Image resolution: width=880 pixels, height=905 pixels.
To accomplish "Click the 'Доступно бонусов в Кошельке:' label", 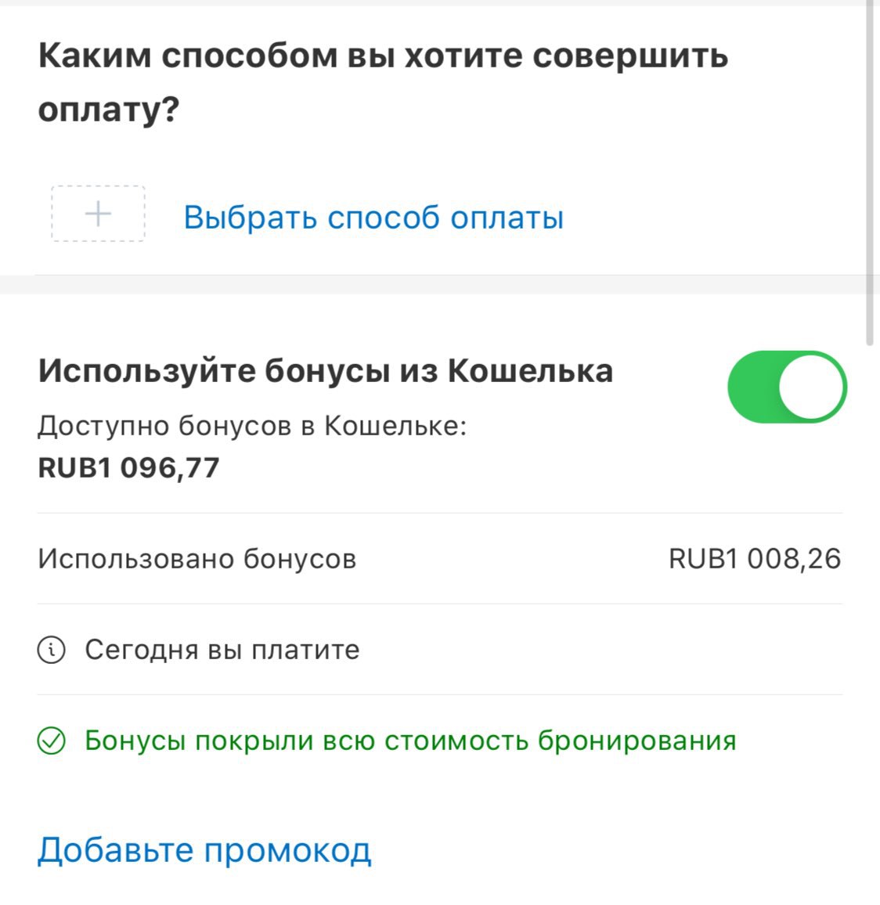I will coord(252,426).
